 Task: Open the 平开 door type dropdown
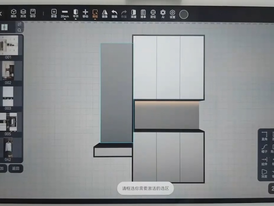click(75, 14)
